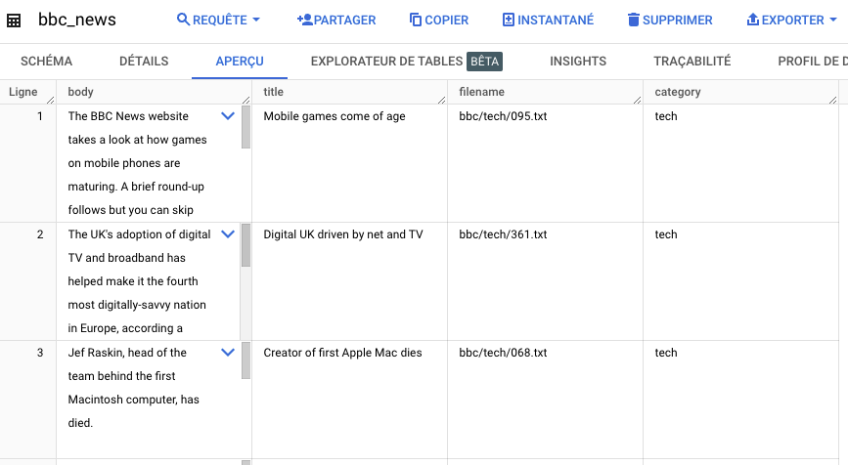The image size is (848, 465).
Task: Click filename bbc/tech/068.txt
Action: point(503,353)
